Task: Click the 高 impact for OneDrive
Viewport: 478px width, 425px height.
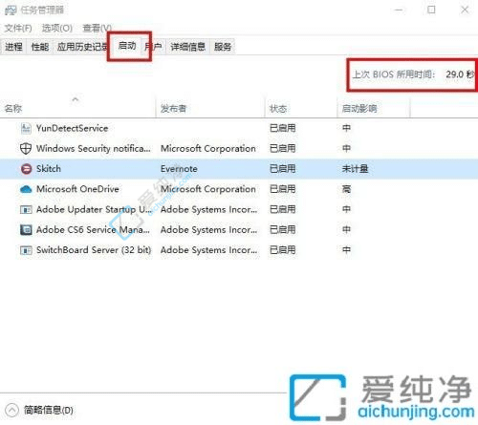Action: coord(346,189)
